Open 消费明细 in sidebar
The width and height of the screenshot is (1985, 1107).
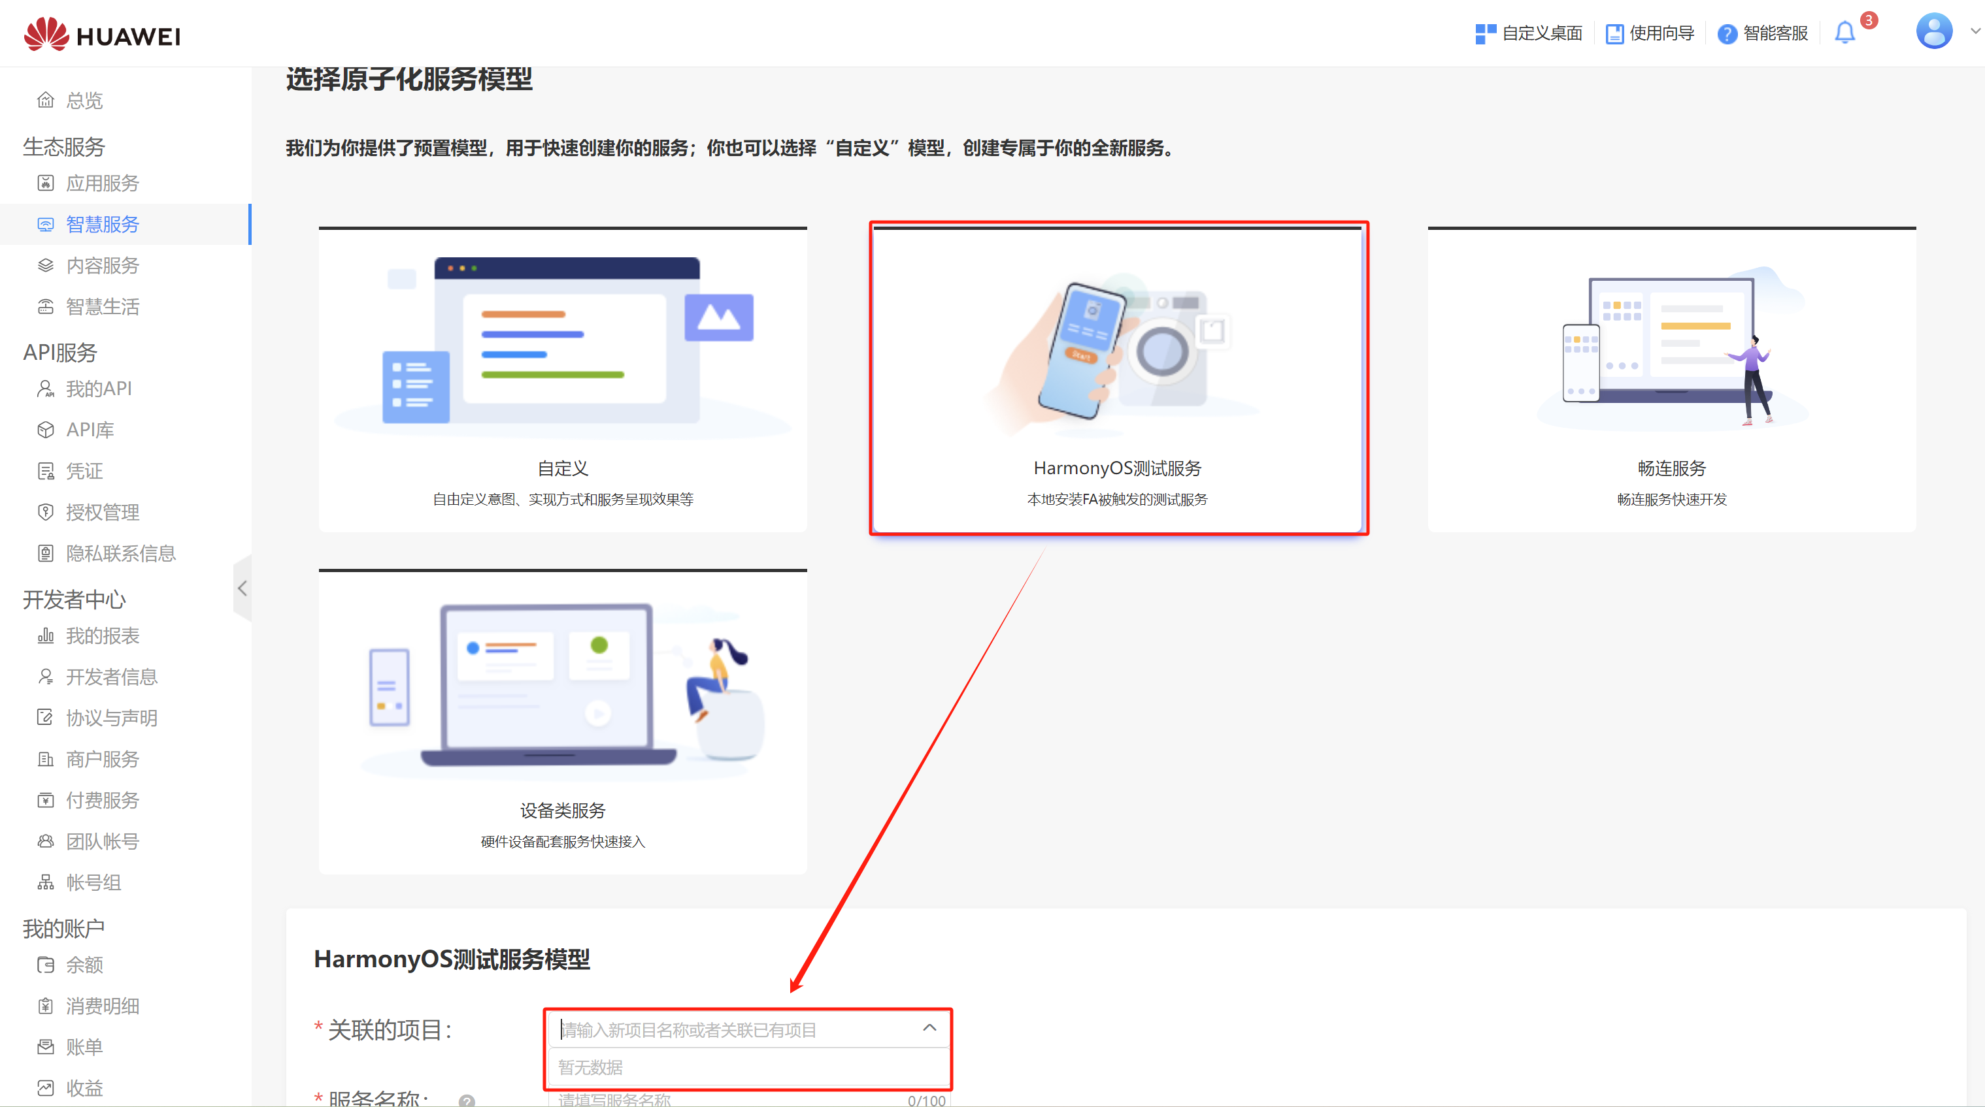(103, 1006)
